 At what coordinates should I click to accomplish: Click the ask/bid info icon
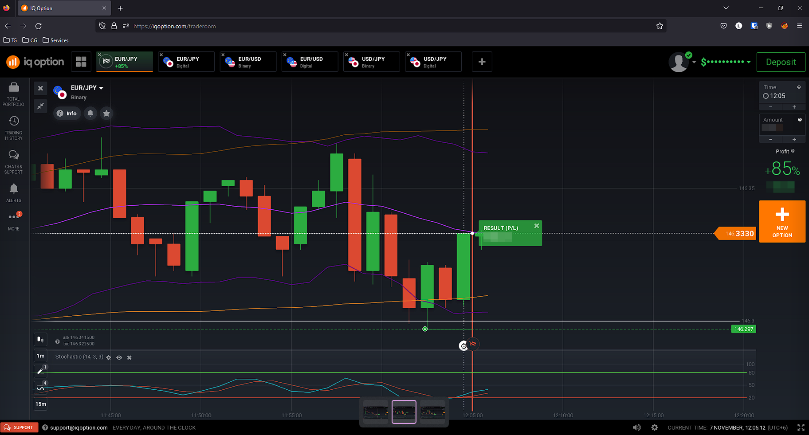coord(57,341)
